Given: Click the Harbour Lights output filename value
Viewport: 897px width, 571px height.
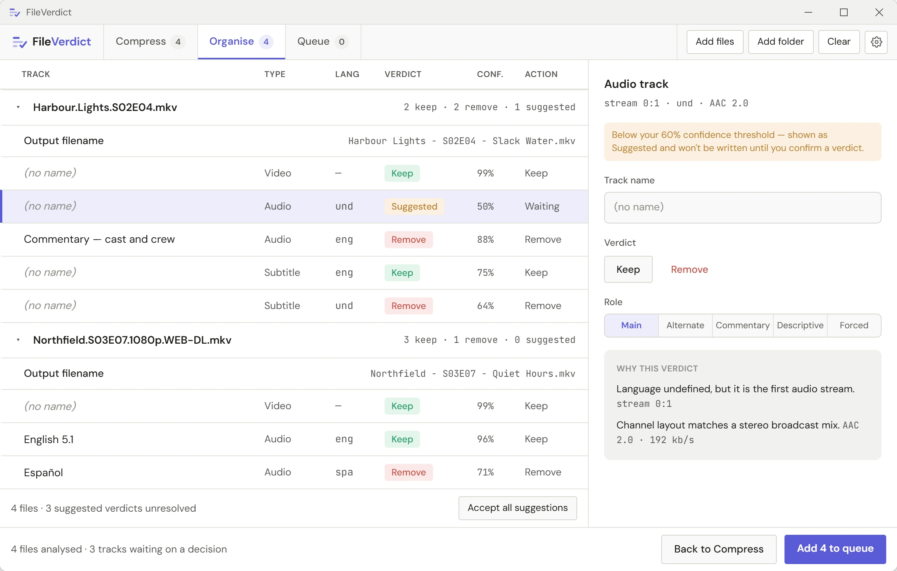Looking at the screenshot, I should (462, 141).
